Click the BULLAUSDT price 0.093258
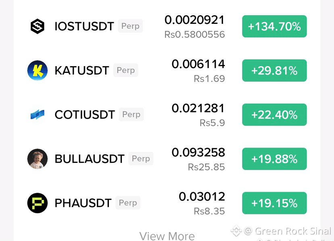 pos(198,152)
